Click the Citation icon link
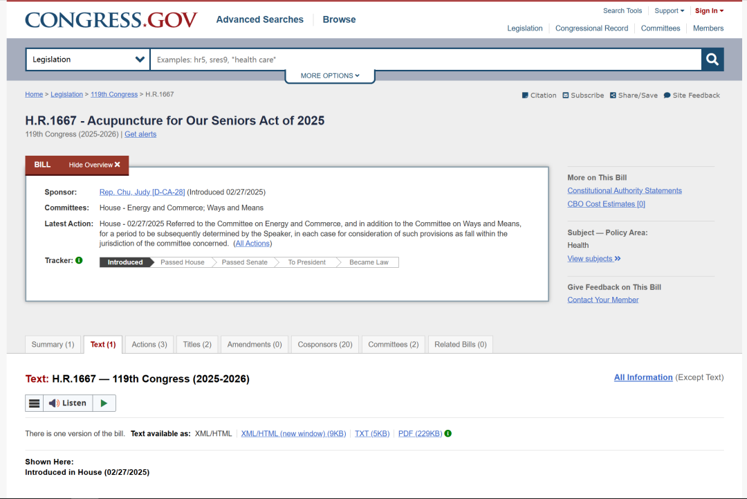This screenshot has width=747, height=499. 525,96
